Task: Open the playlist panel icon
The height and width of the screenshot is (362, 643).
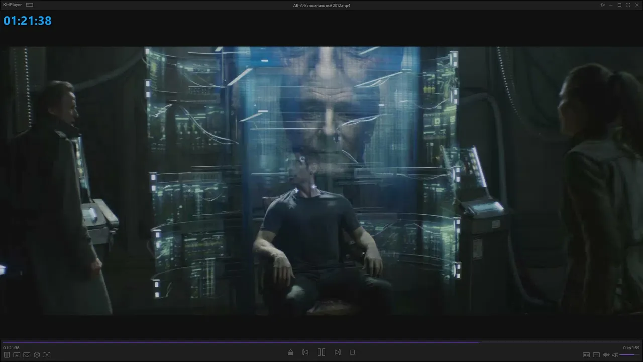Action: (7, 355)
